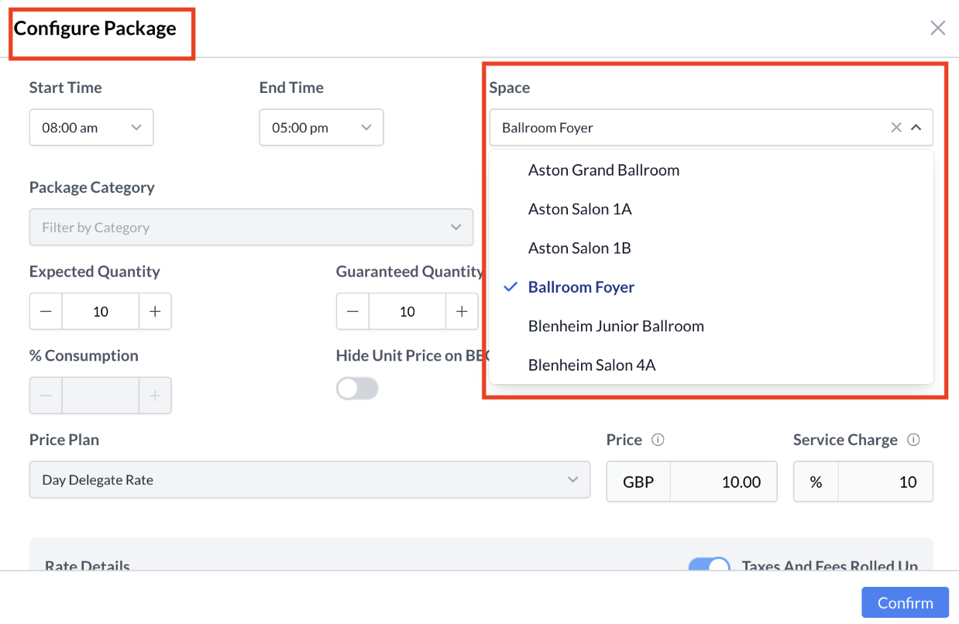Viewport: 959px width, 624px height.
Task: Close the Configure Package dialog
Action: [937, 29]
